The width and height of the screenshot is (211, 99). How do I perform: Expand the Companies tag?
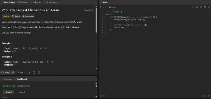click(28, 16)
